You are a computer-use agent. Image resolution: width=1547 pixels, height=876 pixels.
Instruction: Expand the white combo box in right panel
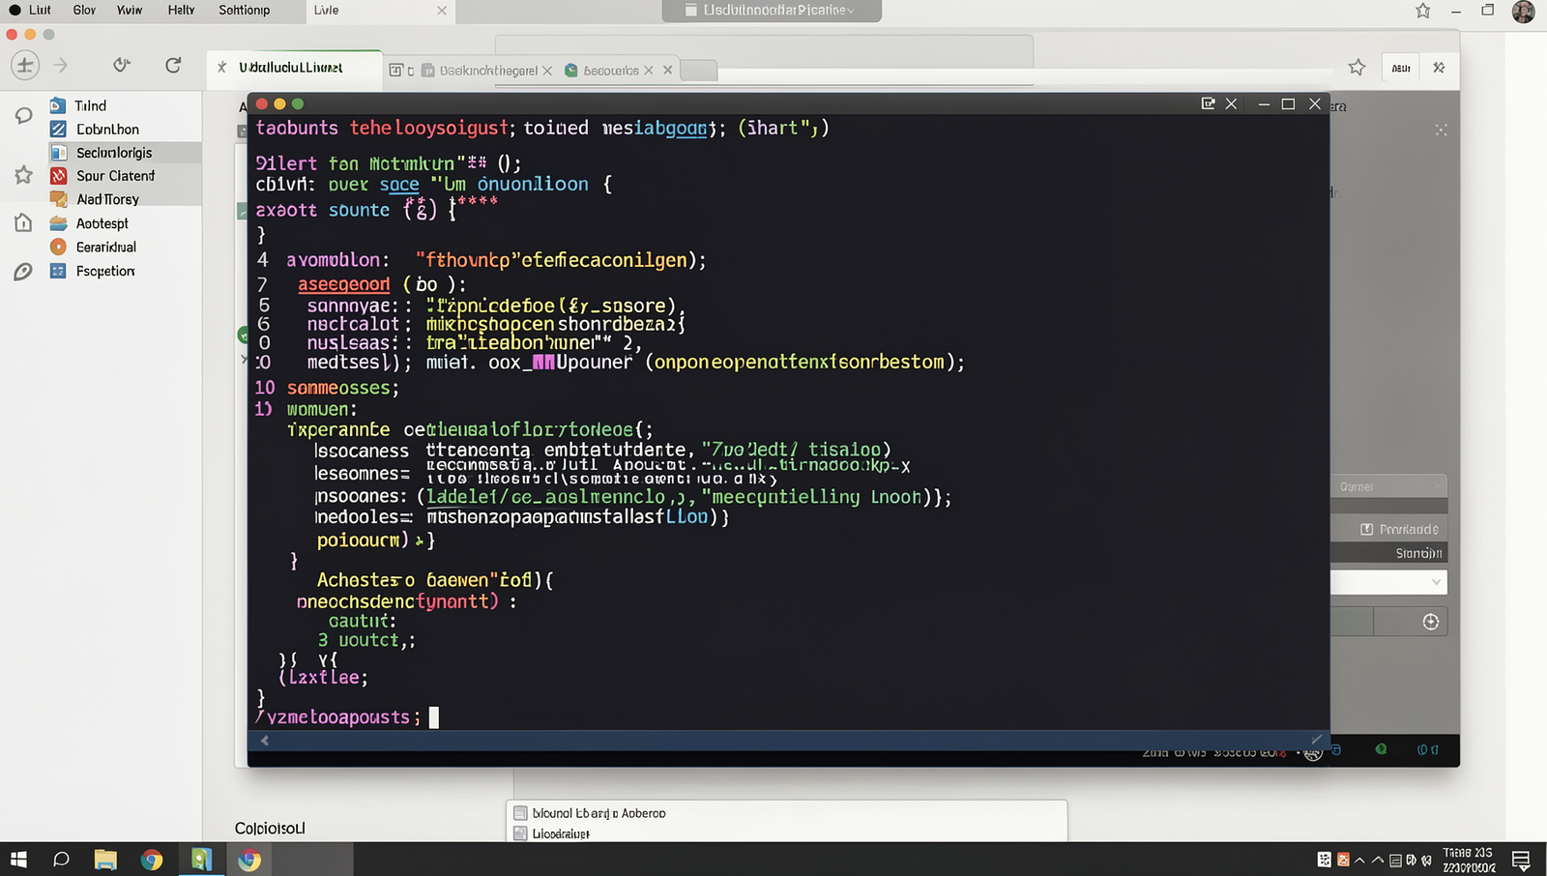click(1388, 581)
